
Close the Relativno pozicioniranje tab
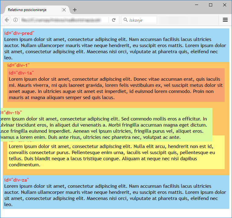coord(64,10)
